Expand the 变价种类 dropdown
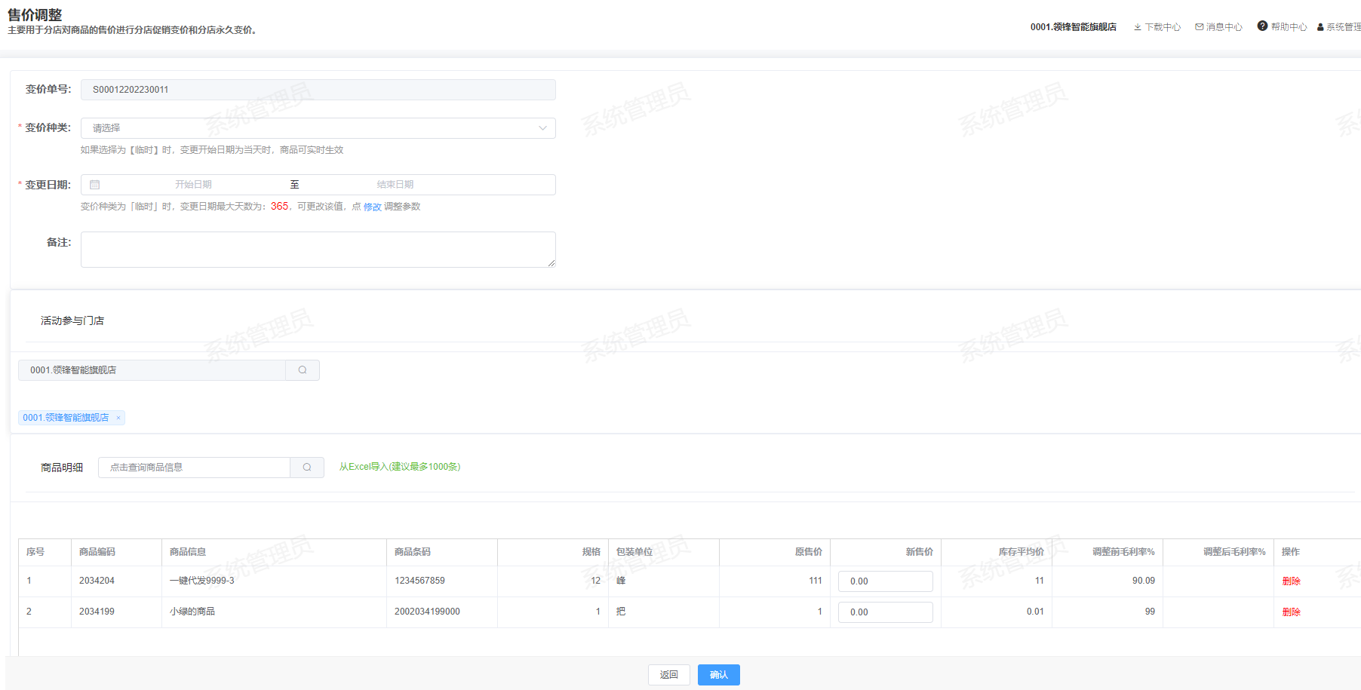This screenshot has height=690, width=1361. tap(542, 128)
